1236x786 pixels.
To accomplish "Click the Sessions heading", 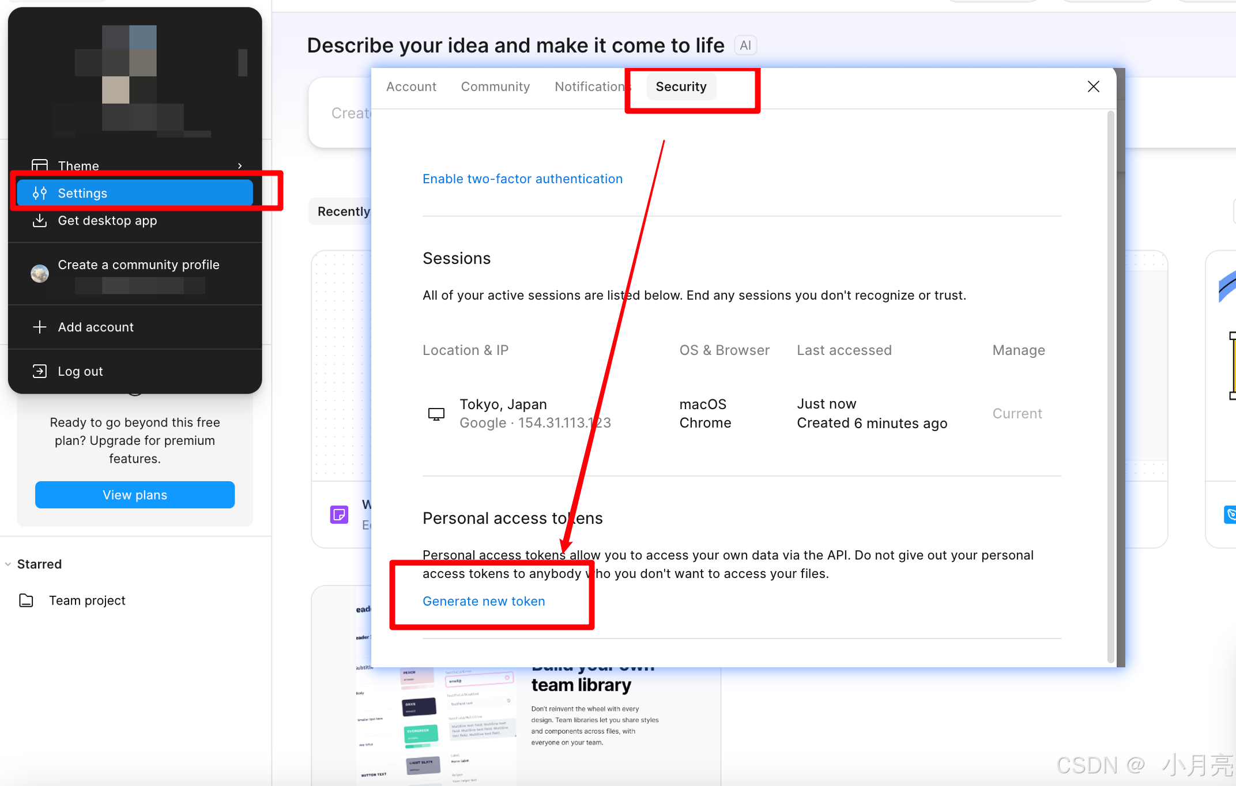I will pyautogui.click(x=457, y=258).
